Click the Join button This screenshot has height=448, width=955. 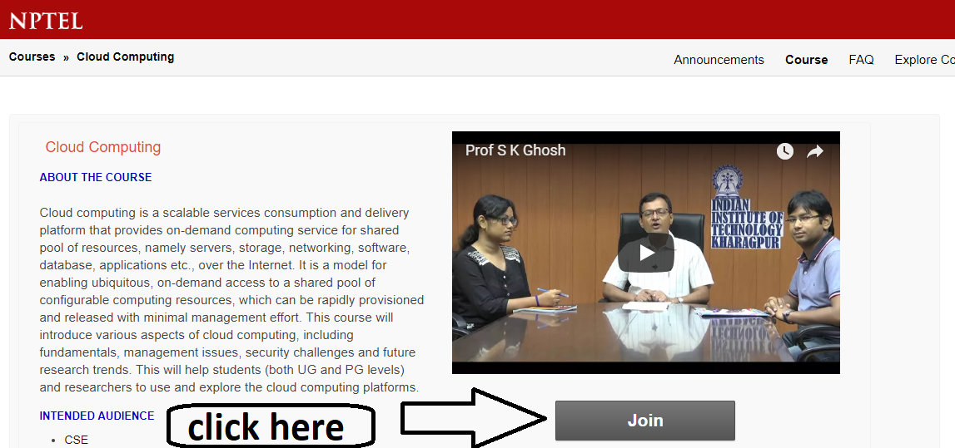[645, 421]
